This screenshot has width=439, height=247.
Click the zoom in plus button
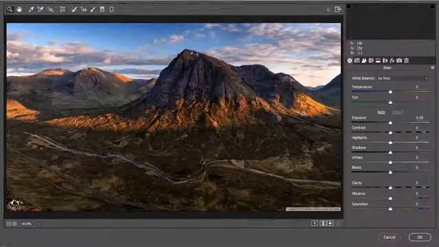14,224
